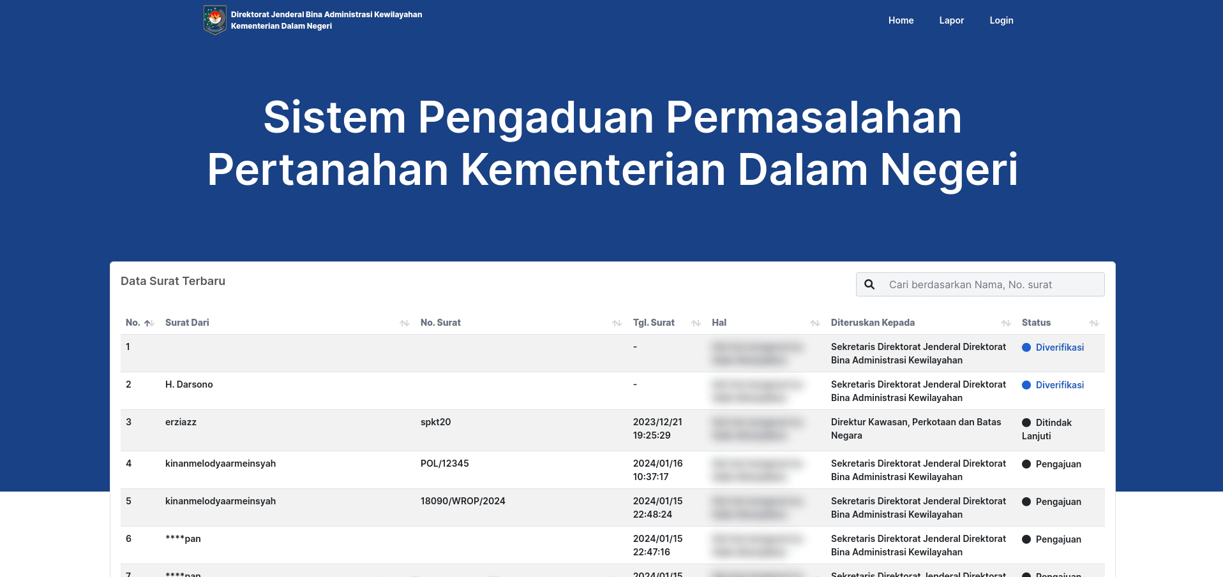Viewport: 1223px width, 577px height.
Task: Click kinanmelodyaarmeinsyah in row 4
Action: point(220,464)
